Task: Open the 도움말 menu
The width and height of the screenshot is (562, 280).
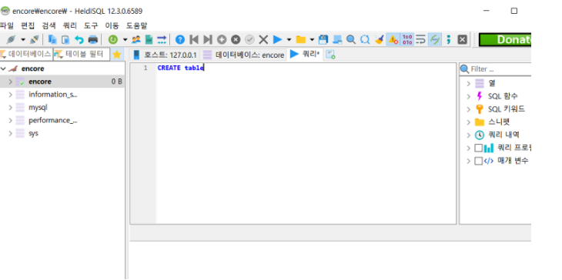Action: 136,25
